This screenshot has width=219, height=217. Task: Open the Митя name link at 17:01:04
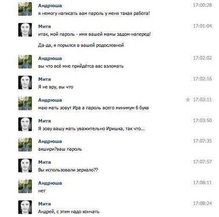pyautogui.click(x=45, y=26)
